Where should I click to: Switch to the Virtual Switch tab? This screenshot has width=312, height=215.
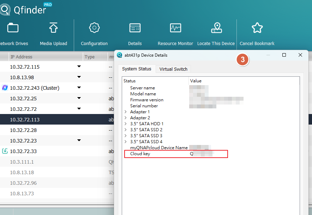pos(173,69)
